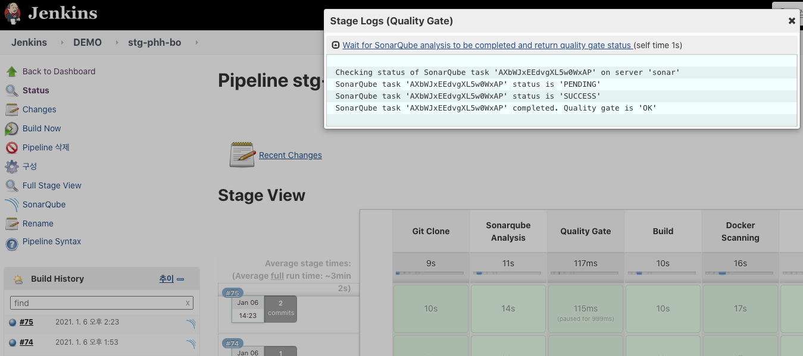The image size is (803, 356).
Task: Click the SonarQube wave icon in sidebar
Action: (12, 205)
